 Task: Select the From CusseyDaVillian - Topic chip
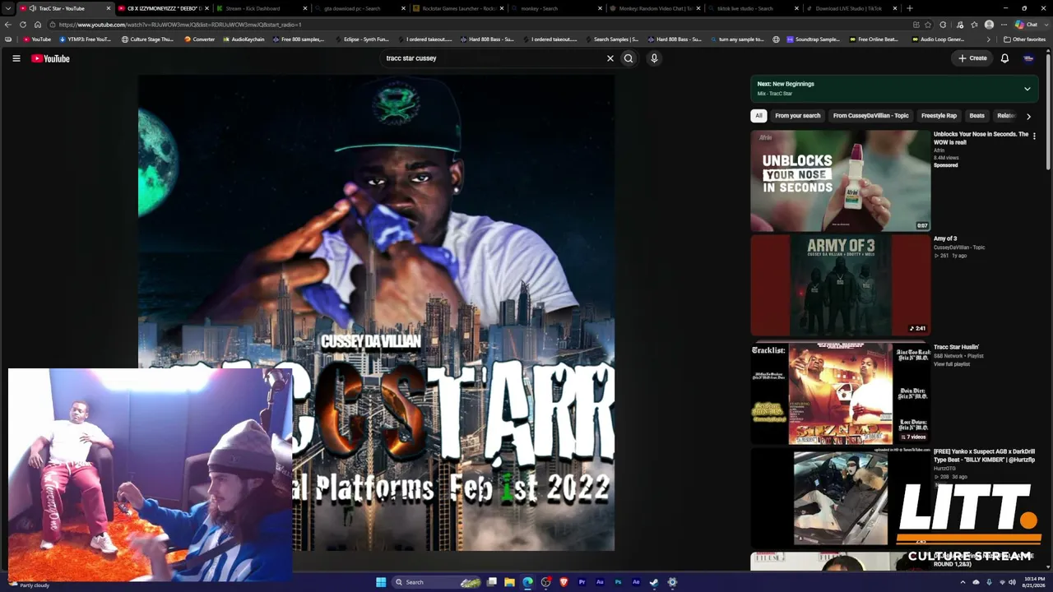[x=870, y=116]
